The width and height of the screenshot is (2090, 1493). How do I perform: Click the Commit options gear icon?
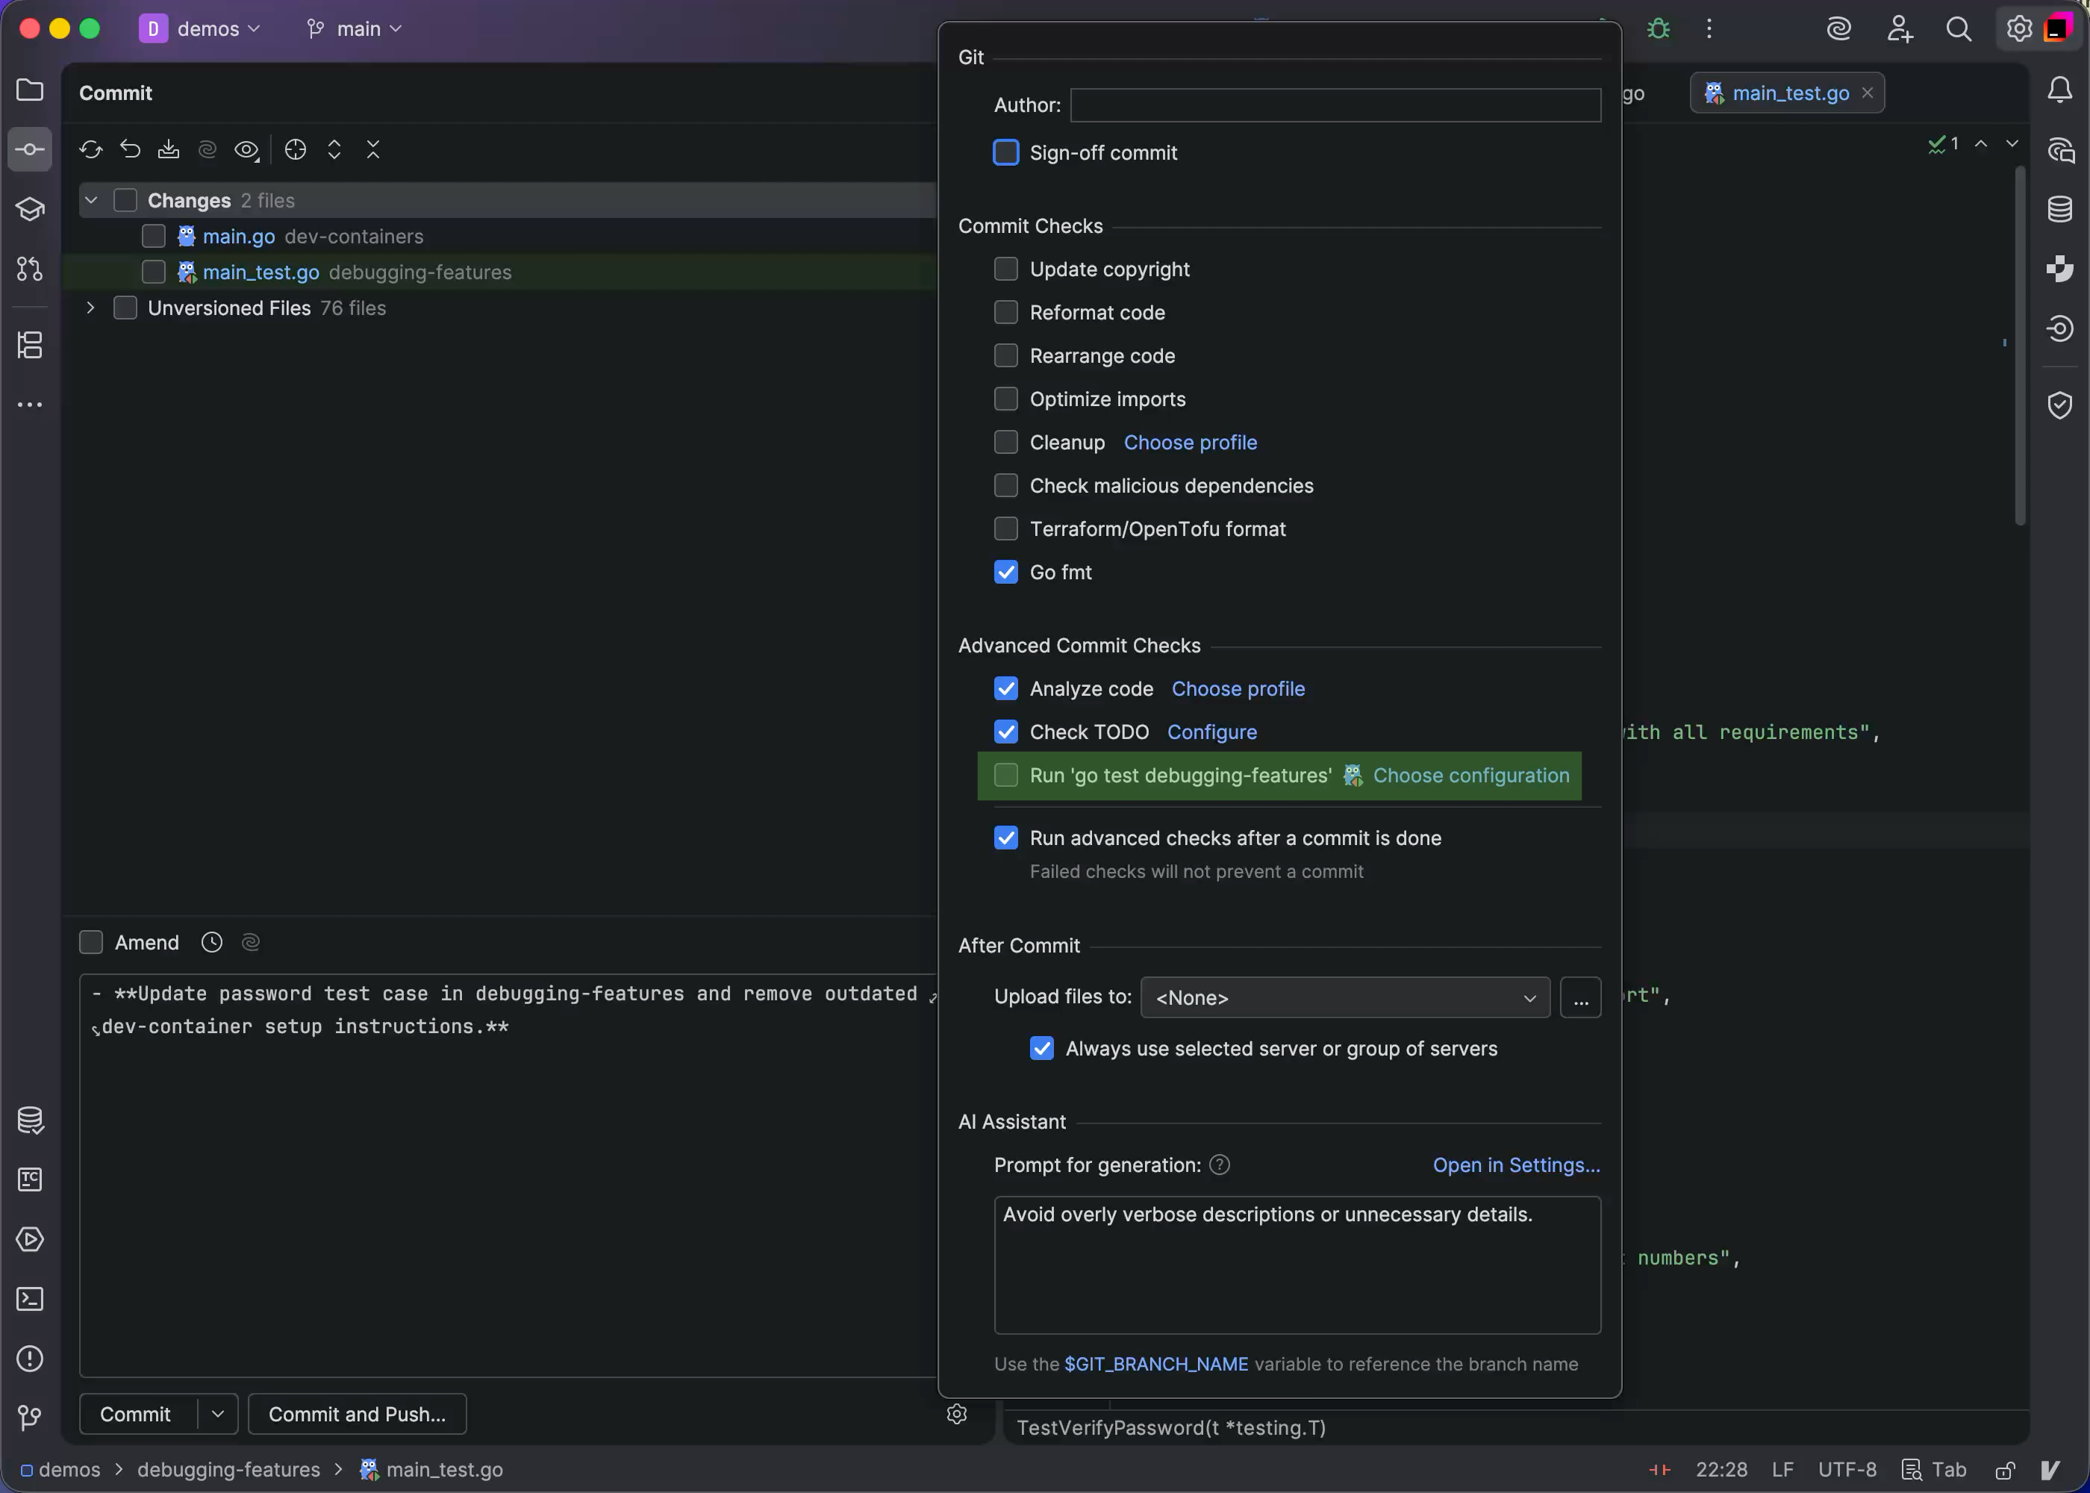pos(957,1414)
